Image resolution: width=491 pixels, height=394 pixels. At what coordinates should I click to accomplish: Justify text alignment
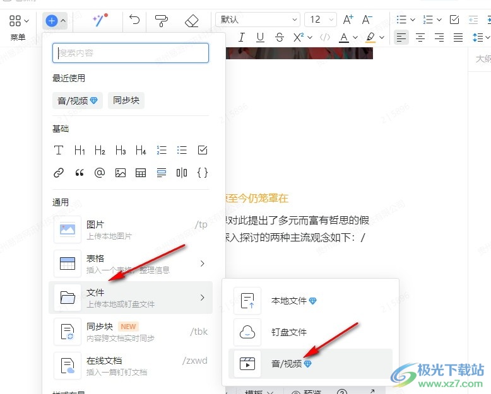pyautogui.click(x=458, y=38)
